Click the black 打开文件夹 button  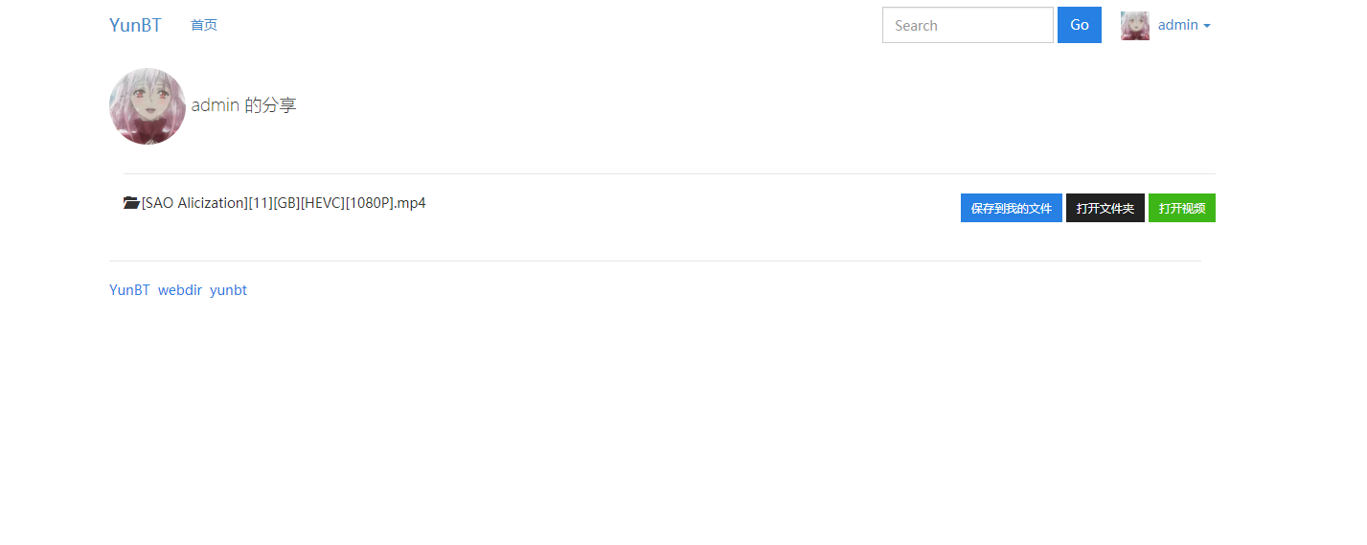(1105, 208)
